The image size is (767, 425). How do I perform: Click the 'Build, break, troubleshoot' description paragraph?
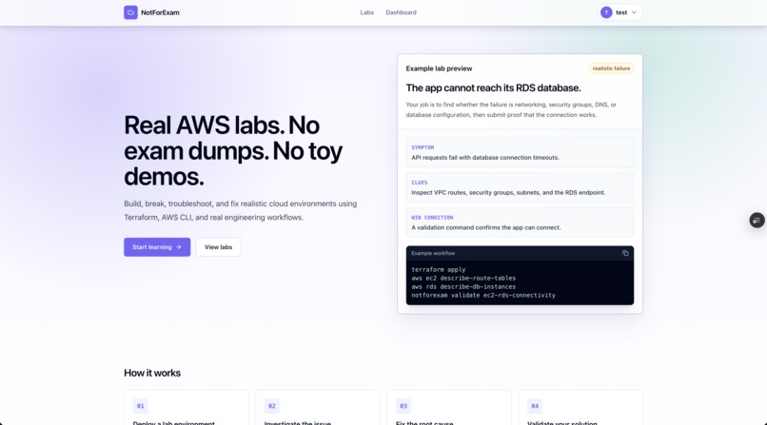point(240,210)
